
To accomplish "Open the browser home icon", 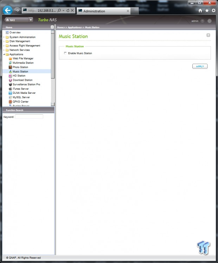I will [x=200, y=11].
